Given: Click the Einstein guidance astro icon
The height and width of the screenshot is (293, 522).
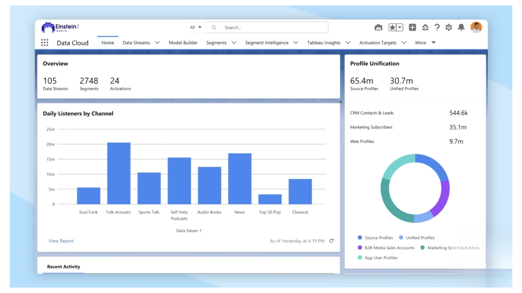Looking at the screenshot, I should (x=378, y=27).
